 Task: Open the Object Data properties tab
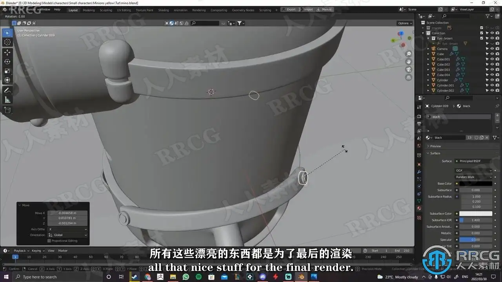tap(419, 201)
